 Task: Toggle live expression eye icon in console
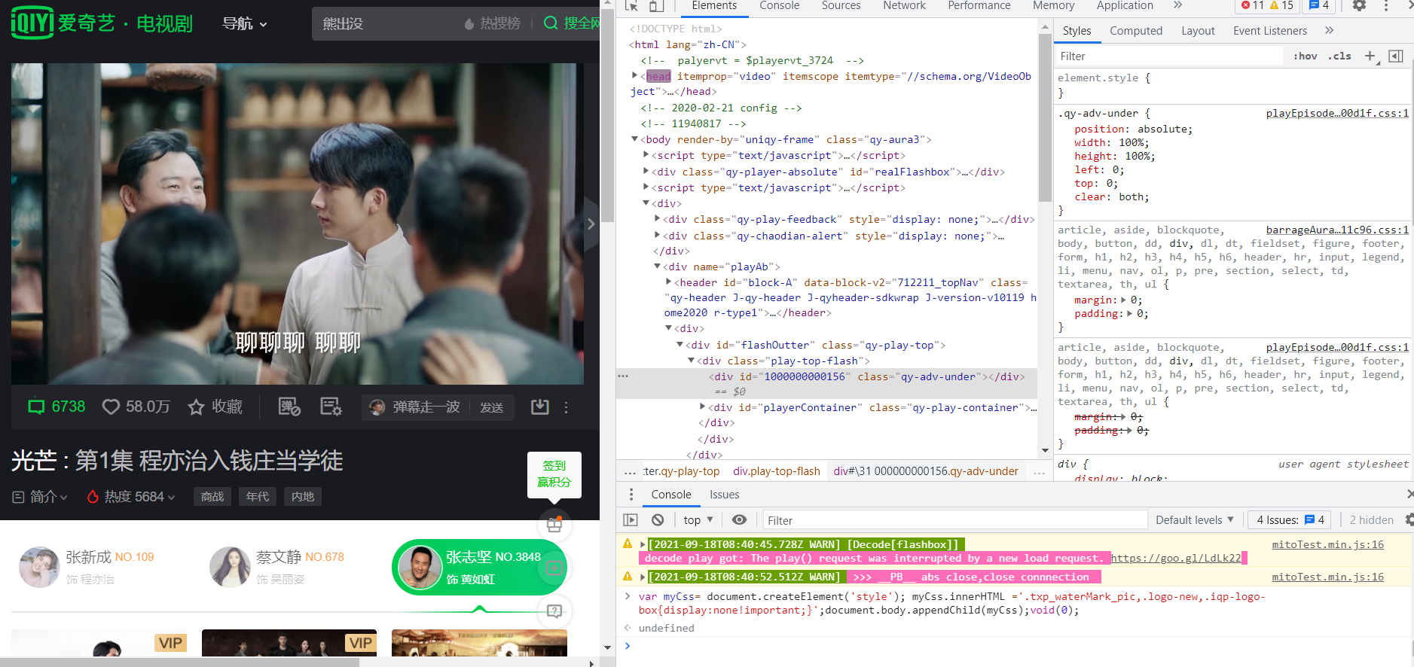coord(740,520)
